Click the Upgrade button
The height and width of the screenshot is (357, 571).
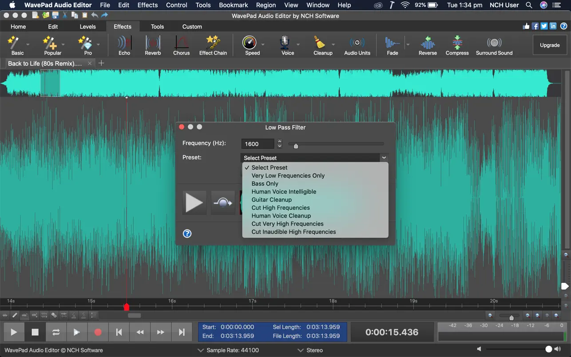(x=550, y=45)
